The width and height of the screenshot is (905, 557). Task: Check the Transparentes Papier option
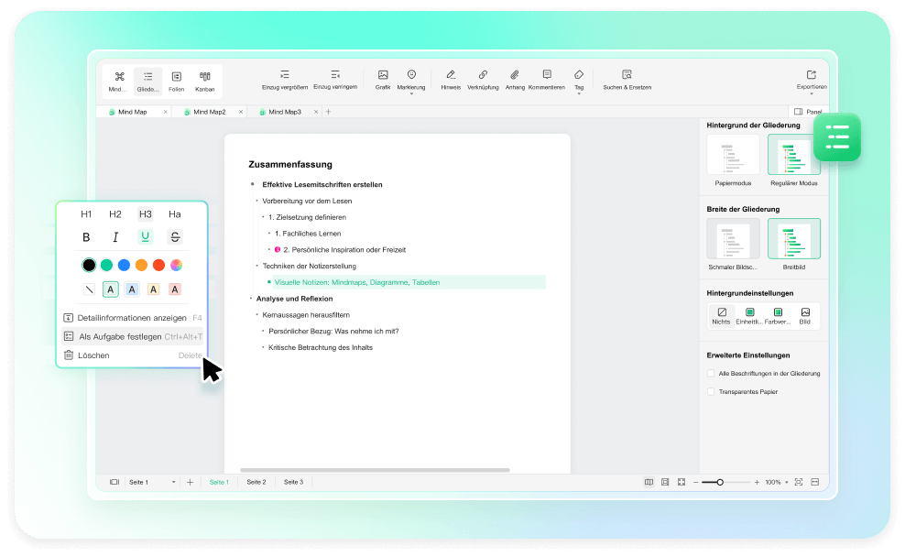[711, 391]
